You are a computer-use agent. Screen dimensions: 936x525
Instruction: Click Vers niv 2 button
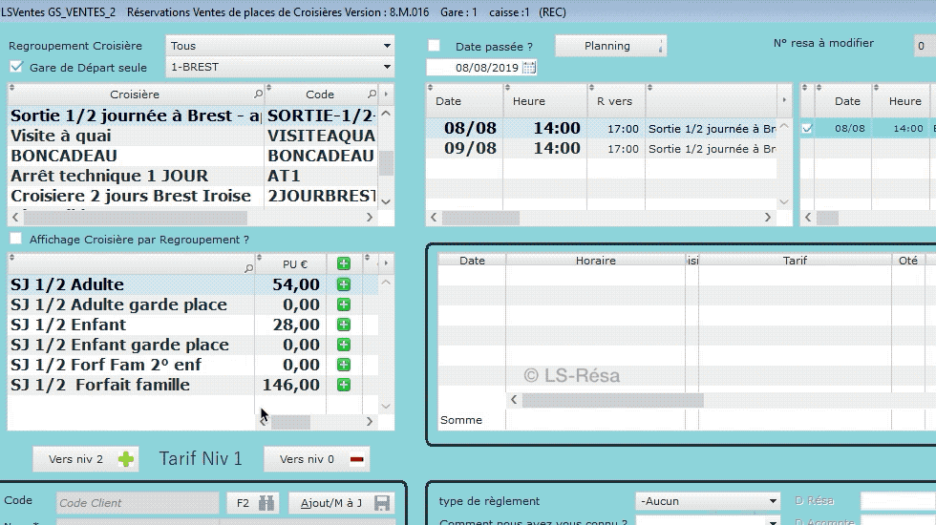coord(86,459)
